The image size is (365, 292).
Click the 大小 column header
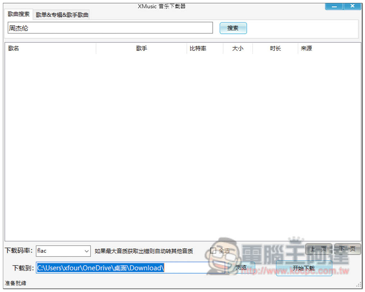238,48
